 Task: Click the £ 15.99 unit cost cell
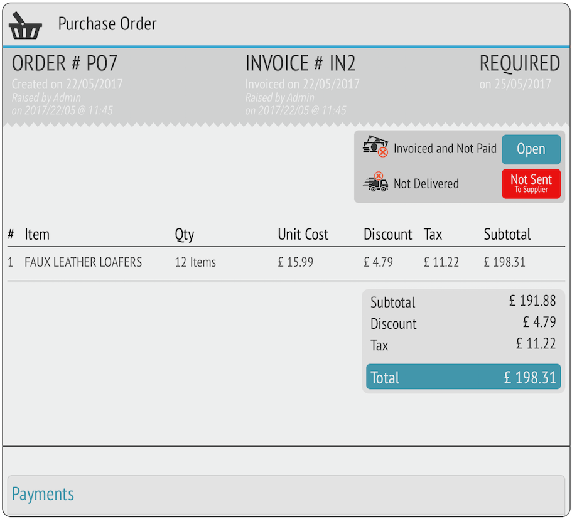click(x=295, y=262)
